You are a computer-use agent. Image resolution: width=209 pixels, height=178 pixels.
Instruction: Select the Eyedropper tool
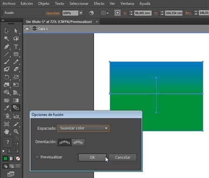(7, 108)
